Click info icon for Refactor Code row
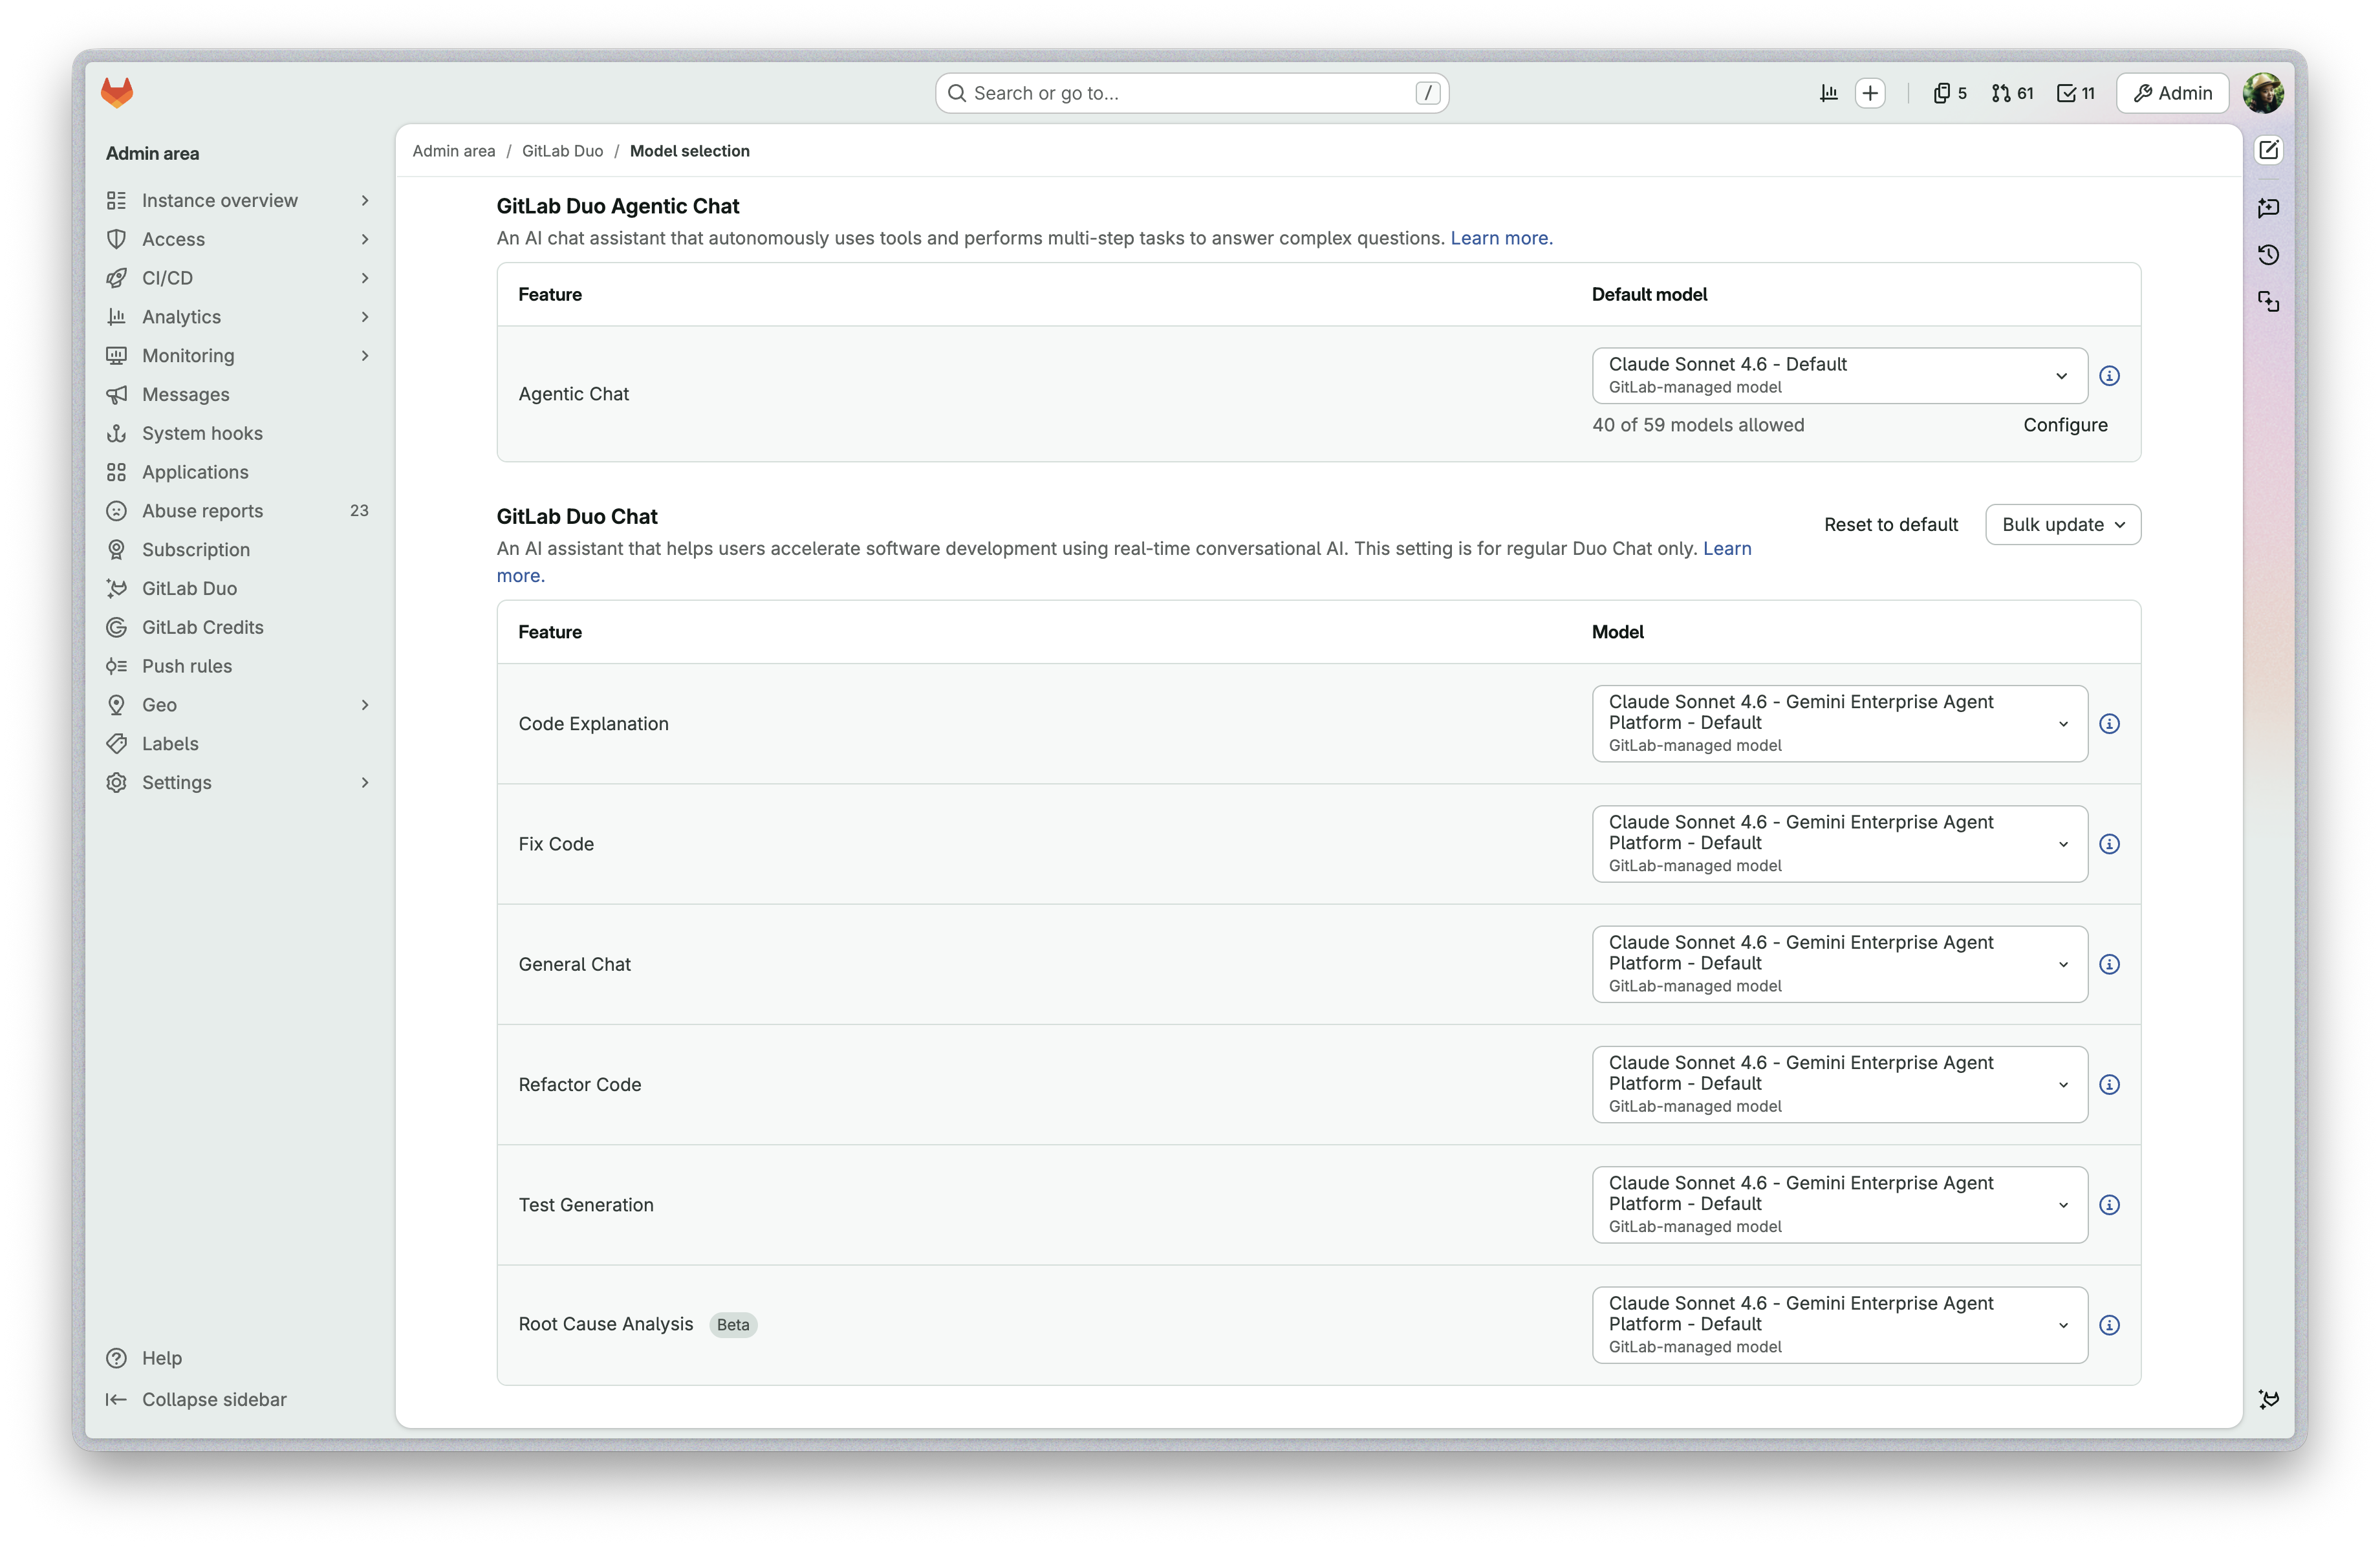Viewport: 2380px width, 1547px height. [x=2110, y=1085]
